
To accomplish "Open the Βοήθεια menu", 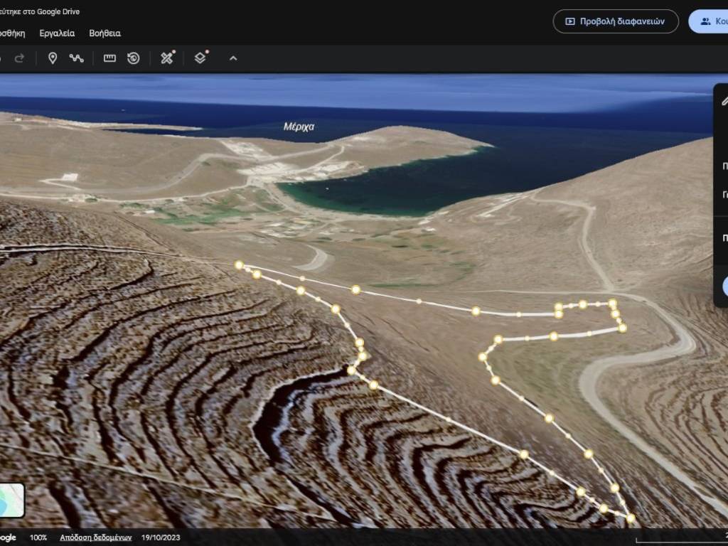I will tap(105, 33).
